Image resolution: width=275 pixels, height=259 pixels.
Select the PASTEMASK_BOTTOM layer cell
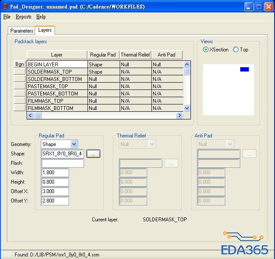57,93
